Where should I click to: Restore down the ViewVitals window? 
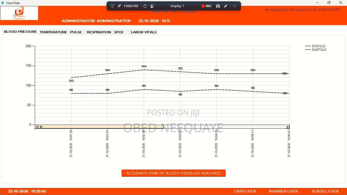pos(329,3)
